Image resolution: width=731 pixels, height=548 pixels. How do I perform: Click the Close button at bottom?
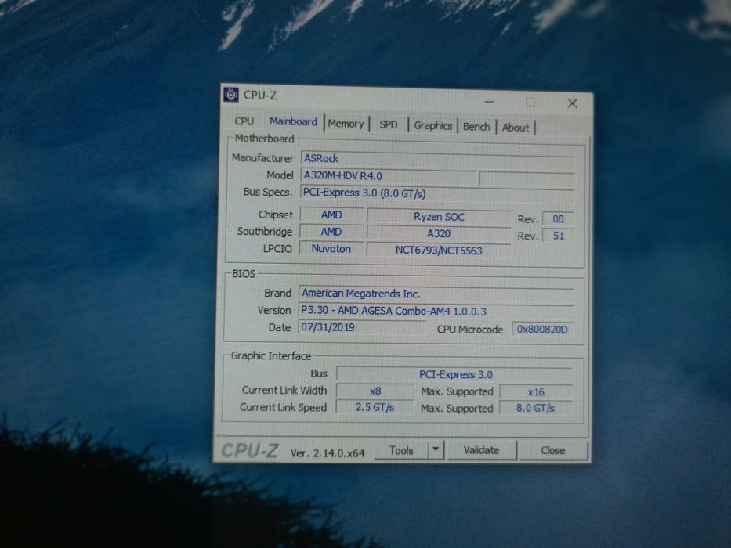pyautogui.click(x=553, y=451)
